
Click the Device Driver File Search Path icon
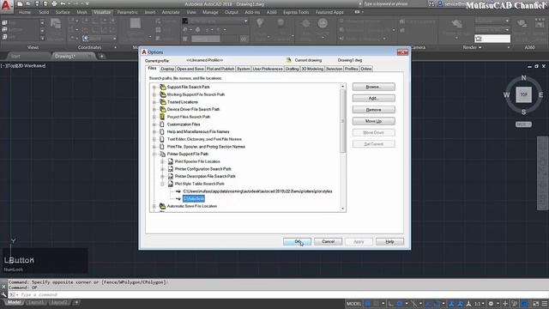coord(162,109)
